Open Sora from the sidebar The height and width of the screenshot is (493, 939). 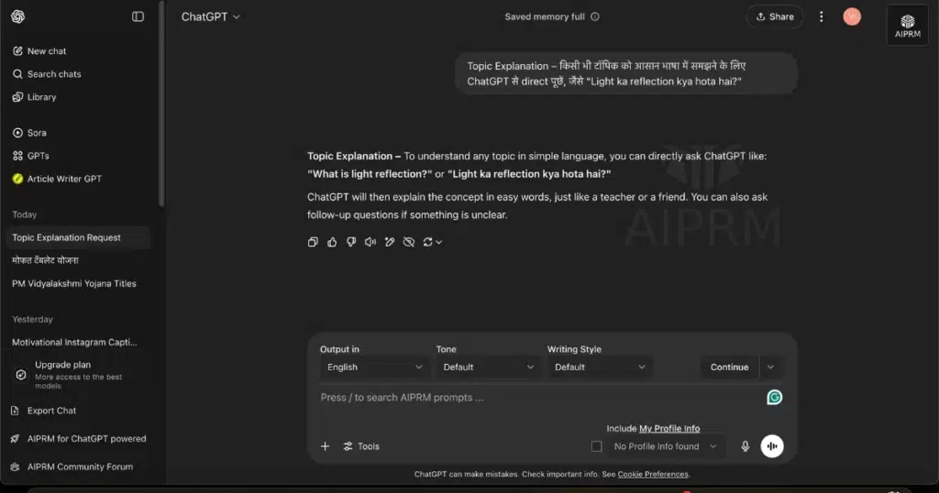pos(29,133)
